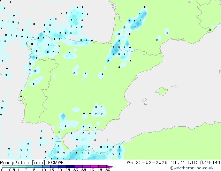221x171 pixels.
Task: Click the legend swatch between 45 and 50
Action: pos(102,166)
